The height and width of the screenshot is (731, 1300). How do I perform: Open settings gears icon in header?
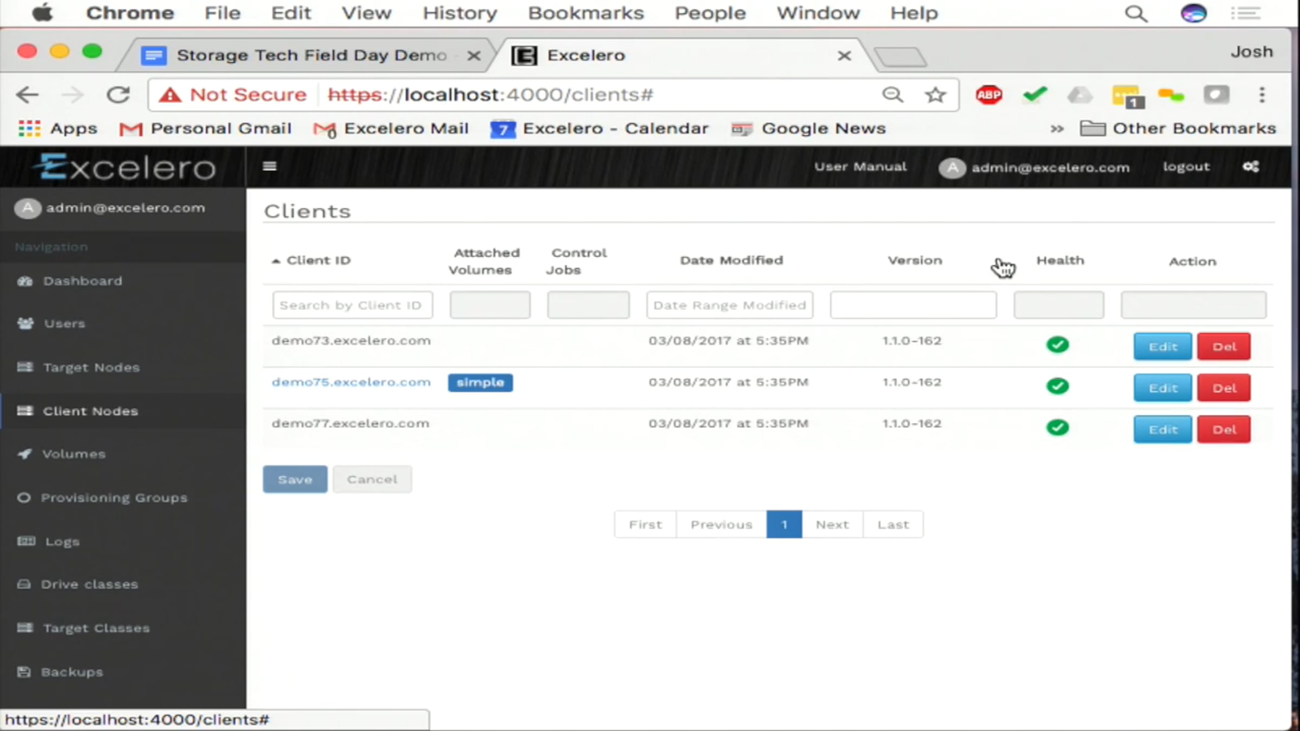[1251, 166]
